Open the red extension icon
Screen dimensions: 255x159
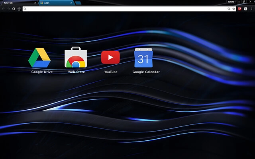pyautogui.click(x=240, y=9)
